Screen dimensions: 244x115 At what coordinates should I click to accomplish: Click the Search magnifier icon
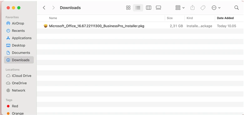click(x=236, y=8)
